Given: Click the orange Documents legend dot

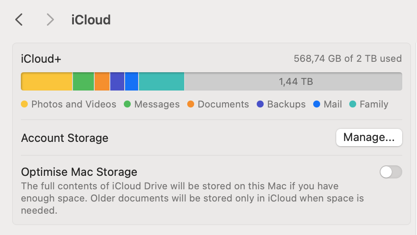Looking at the screenshot, I should pos(191,104).
